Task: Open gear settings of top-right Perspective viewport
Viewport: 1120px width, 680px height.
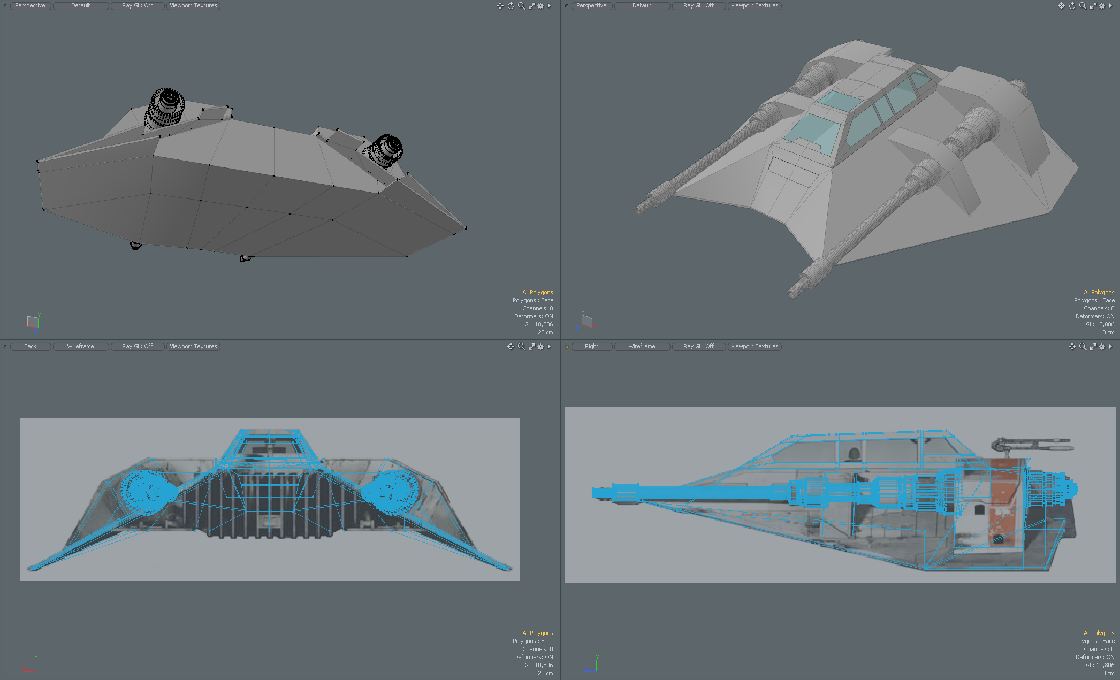Action: [1102, 6]
